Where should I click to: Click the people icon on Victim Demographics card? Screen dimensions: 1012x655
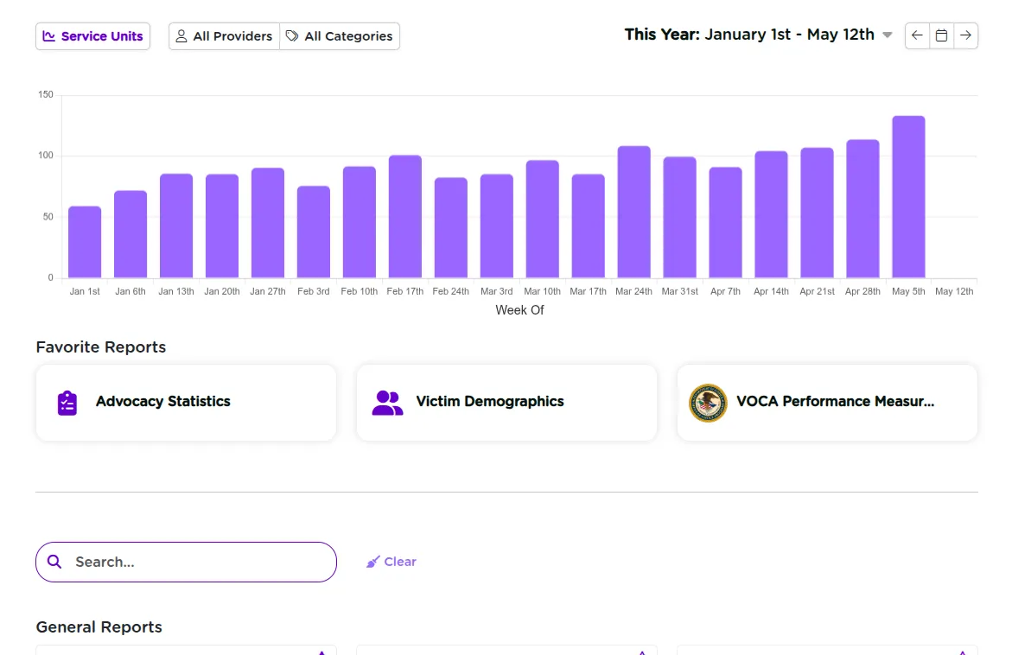(x=386, y=402)
